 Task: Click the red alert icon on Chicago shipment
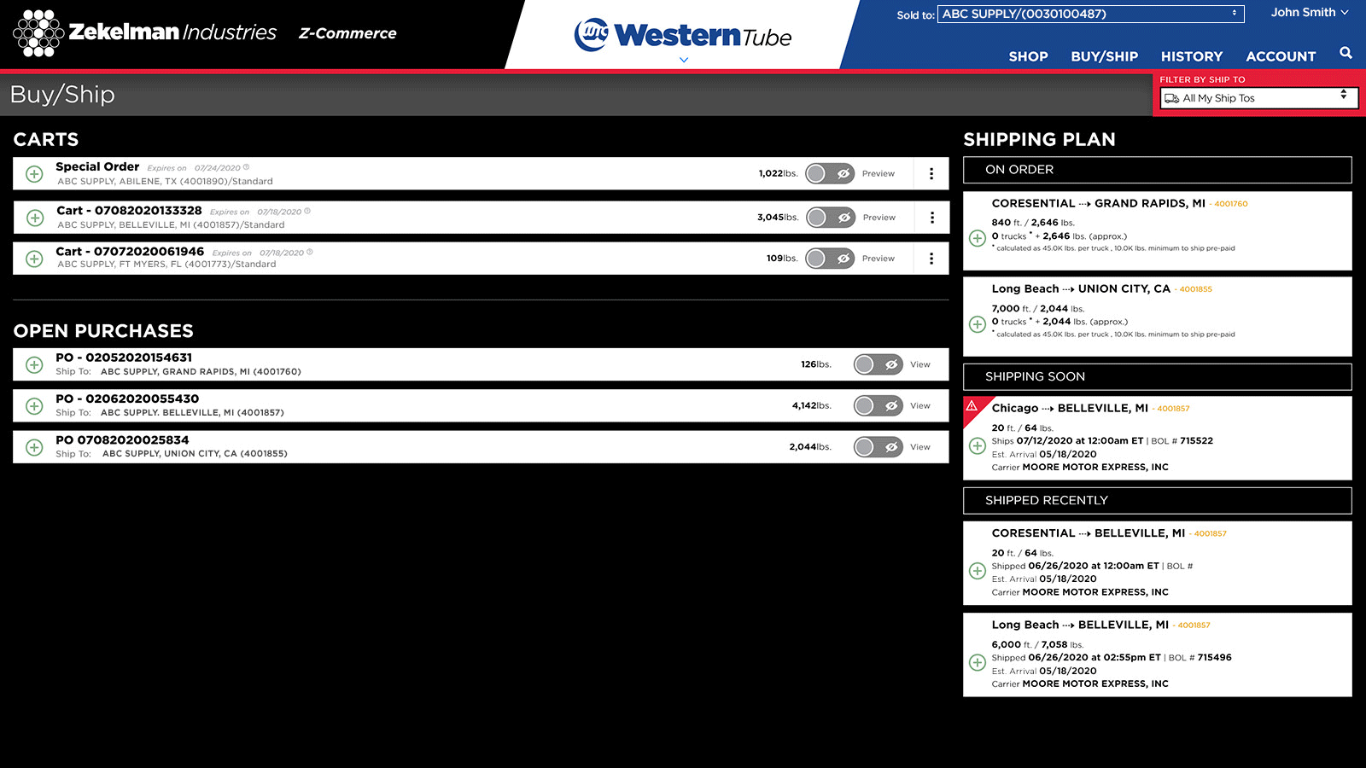tap(972, 405)
